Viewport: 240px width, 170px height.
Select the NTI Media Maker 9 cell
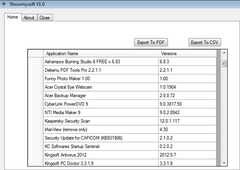(101, 113)
